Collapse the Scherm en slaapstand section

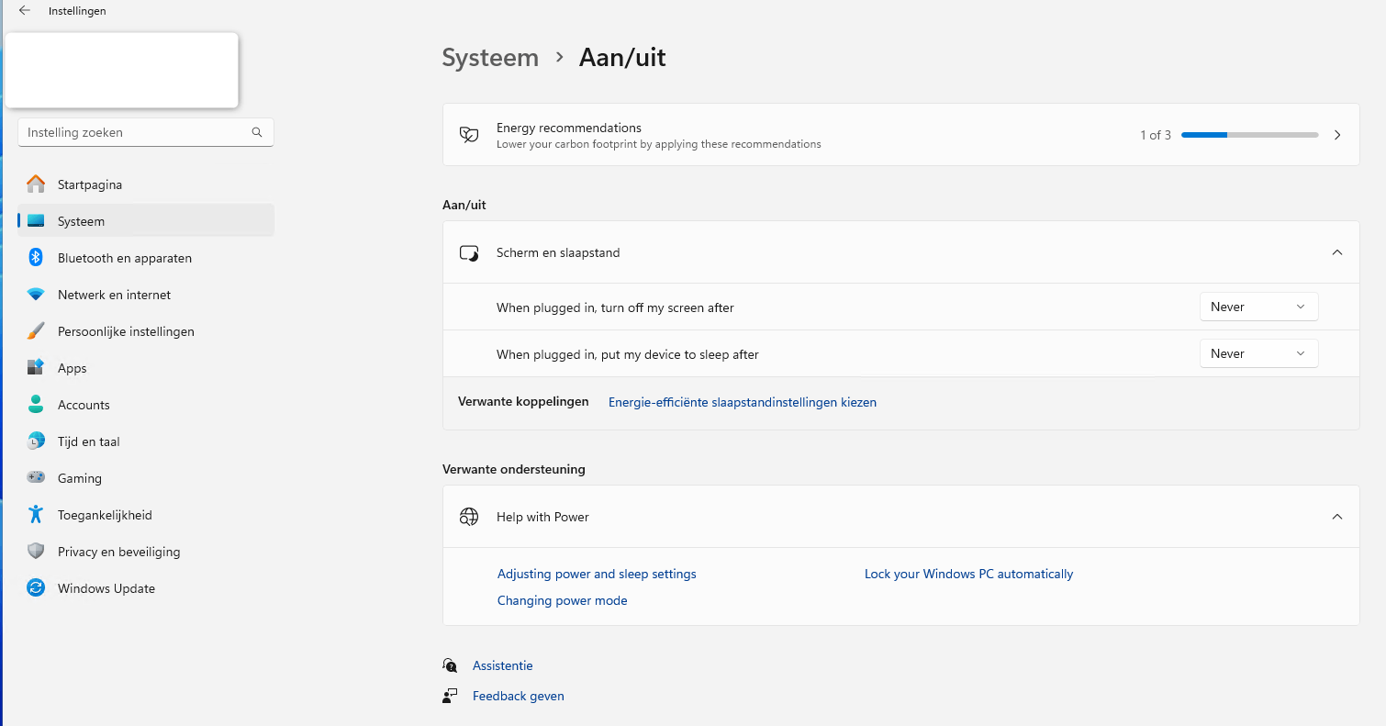click(x=1337, y=252)
